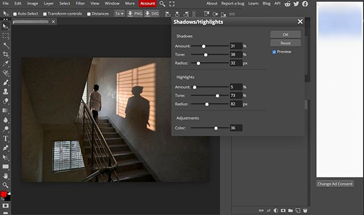The image size is (364, 215).
Task: Click the align horizontal centers icon
Action: [x=177, y=14]
